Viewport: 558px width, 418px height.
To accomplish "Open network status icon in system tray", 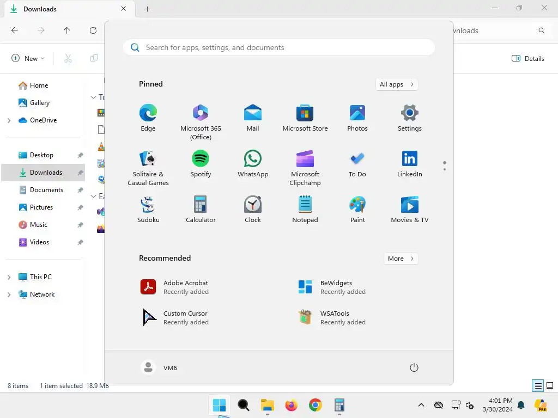I will pos(456,405).
